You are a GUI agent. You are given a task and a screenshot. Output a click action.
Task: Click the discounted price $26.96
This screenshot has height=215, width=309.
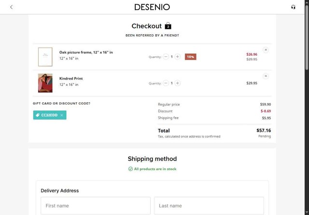pos(252,54)
